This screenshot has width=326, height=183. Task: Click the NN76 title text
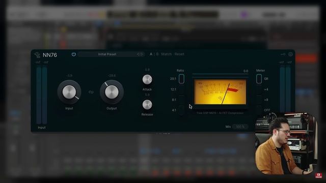50,55
